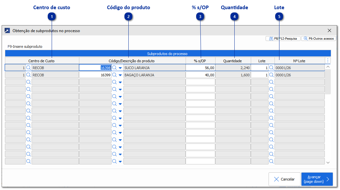Click the F8/F12-Pesquisa button
Image resolution: width=340 pixels, height=190 pixels.
(x=283, y=38)
